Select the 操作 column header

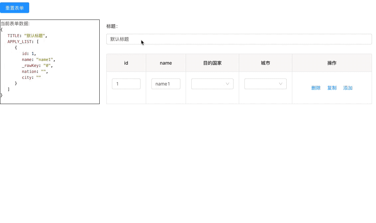pyautogui.click(x=332, y=63)
